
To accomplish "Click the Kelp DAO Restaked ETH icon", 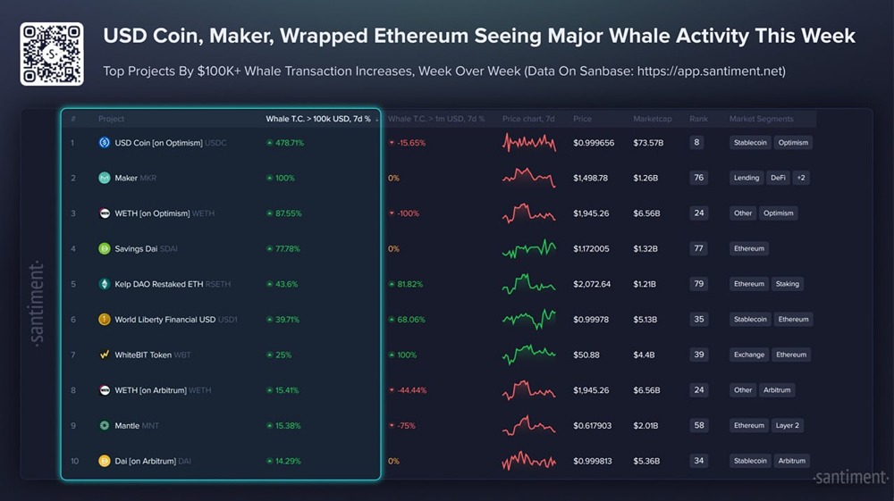I will (x=105, y=284).
